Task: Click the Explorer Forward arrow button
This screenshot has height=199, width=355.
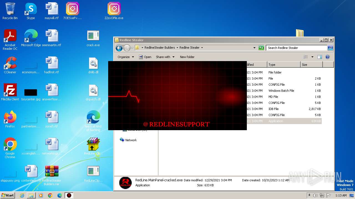Action: click(x=127, y=48)
